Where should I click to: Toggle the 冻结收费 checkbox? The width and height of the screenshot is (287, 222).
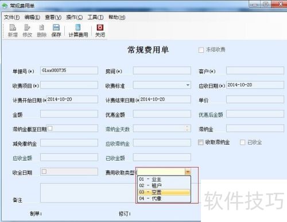click(x=201, y=50)
